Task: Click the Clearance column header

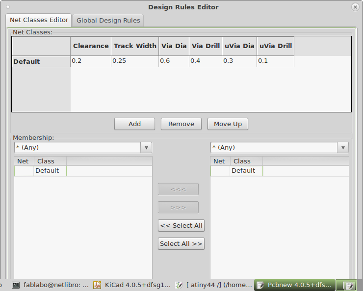Action: pos(91,46)
